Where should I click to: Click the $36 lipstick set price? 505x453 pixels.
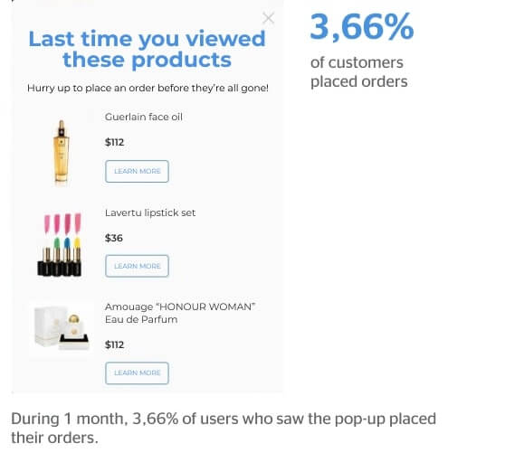pos(114,238)
